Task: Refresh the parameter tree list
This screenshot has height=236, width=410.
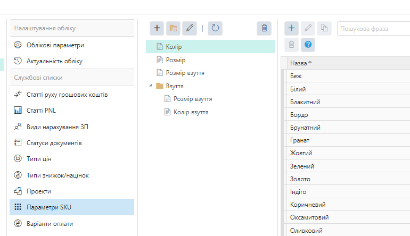Action: pyautogui.click(x=215, y=28)
